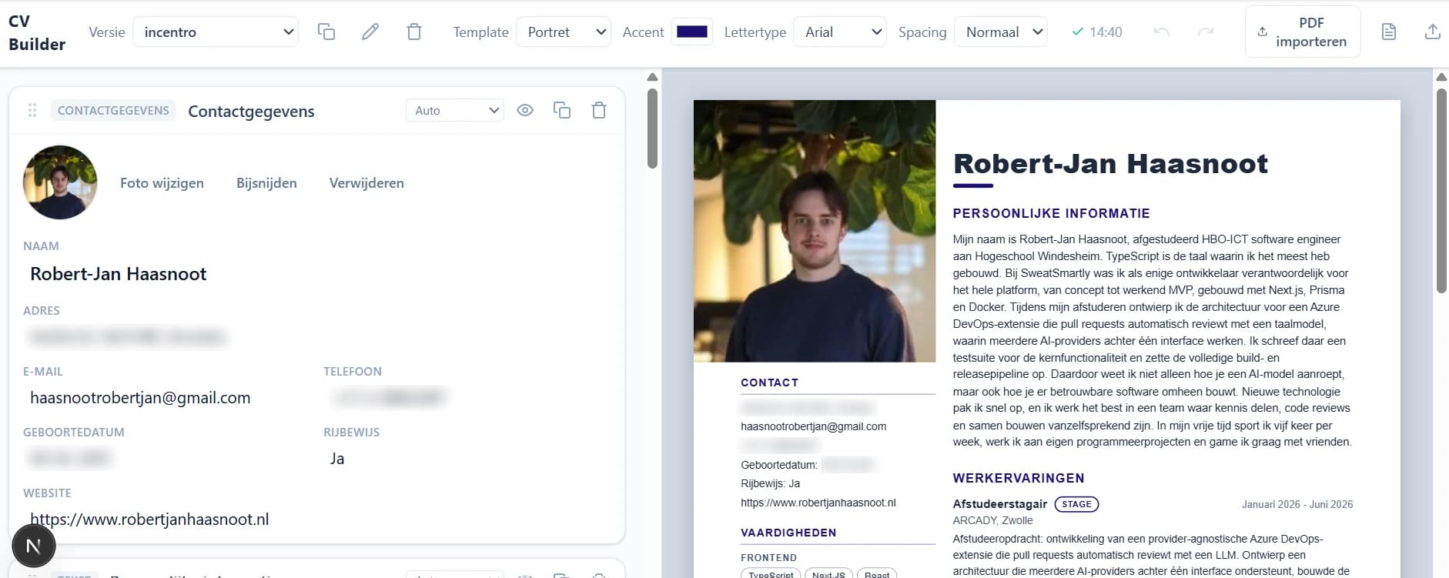Click the PDF importeren button
The height and width of the screenshot is (578, 1449).
coord(1303,32)
